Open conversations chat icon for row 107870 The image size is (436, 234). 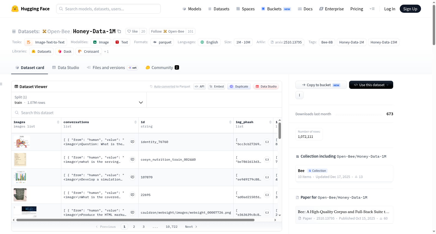(132, 177)
